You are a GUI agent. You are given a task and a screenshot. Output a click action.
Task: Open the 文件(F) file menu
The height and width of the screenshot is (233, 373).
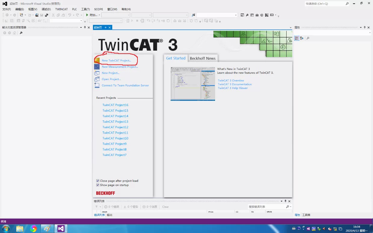click(x=7, y=9)
